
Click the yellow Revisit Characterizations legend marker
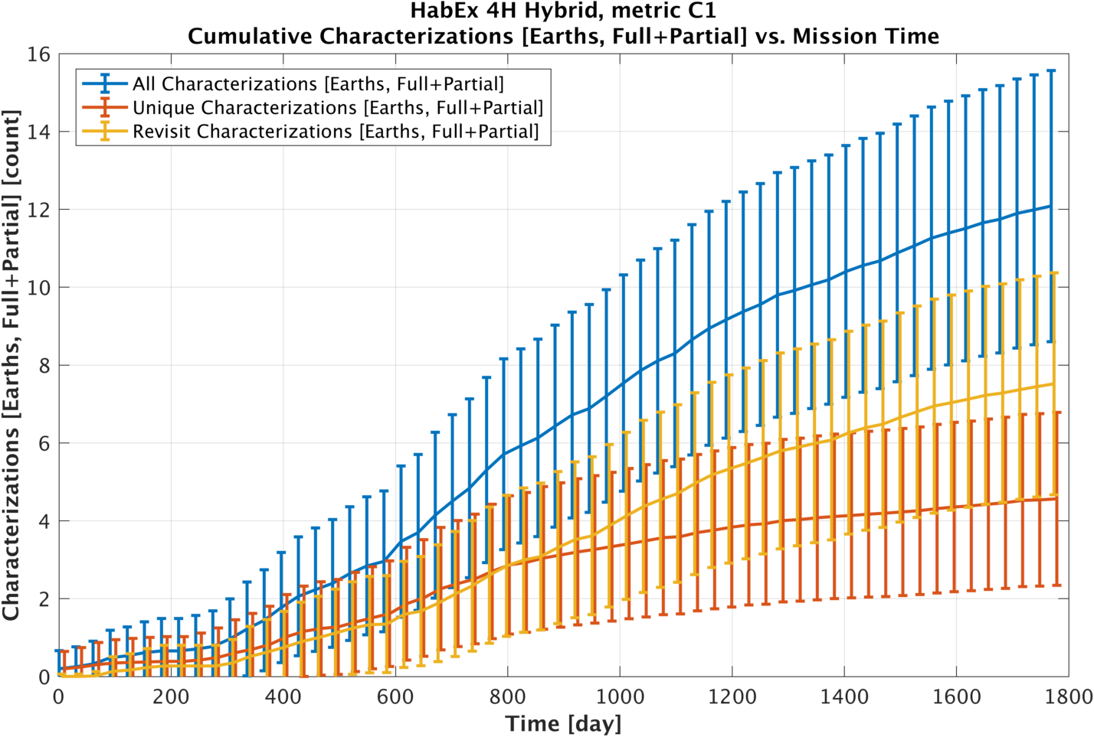[104, 132]
